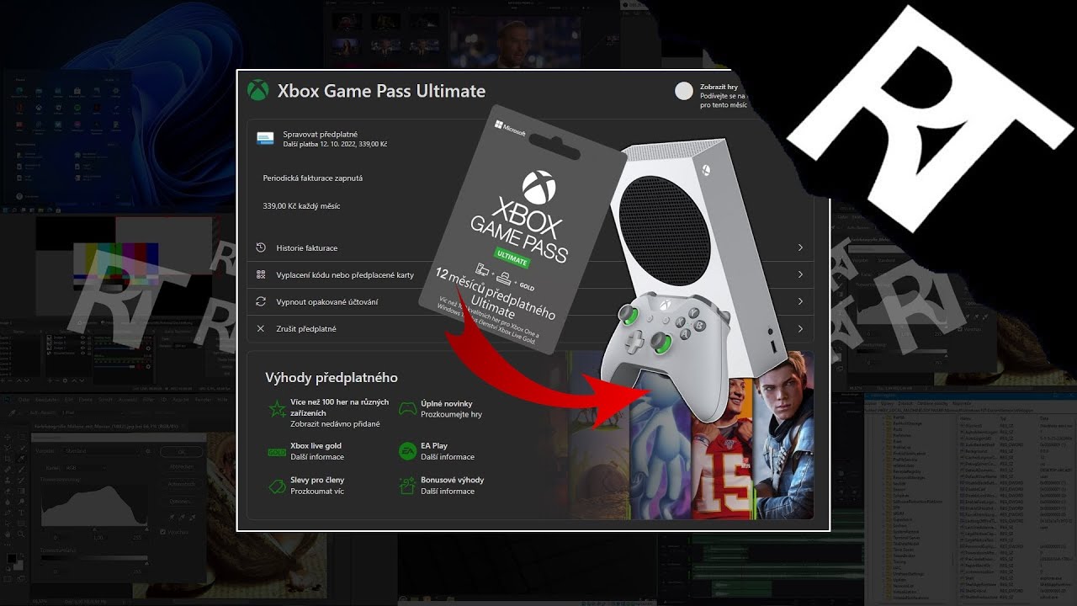Expand the Vypnout opakované účtování chevron
This screenshot has width=1077, height=606.
pyautogui.click(x=800, y=301)
